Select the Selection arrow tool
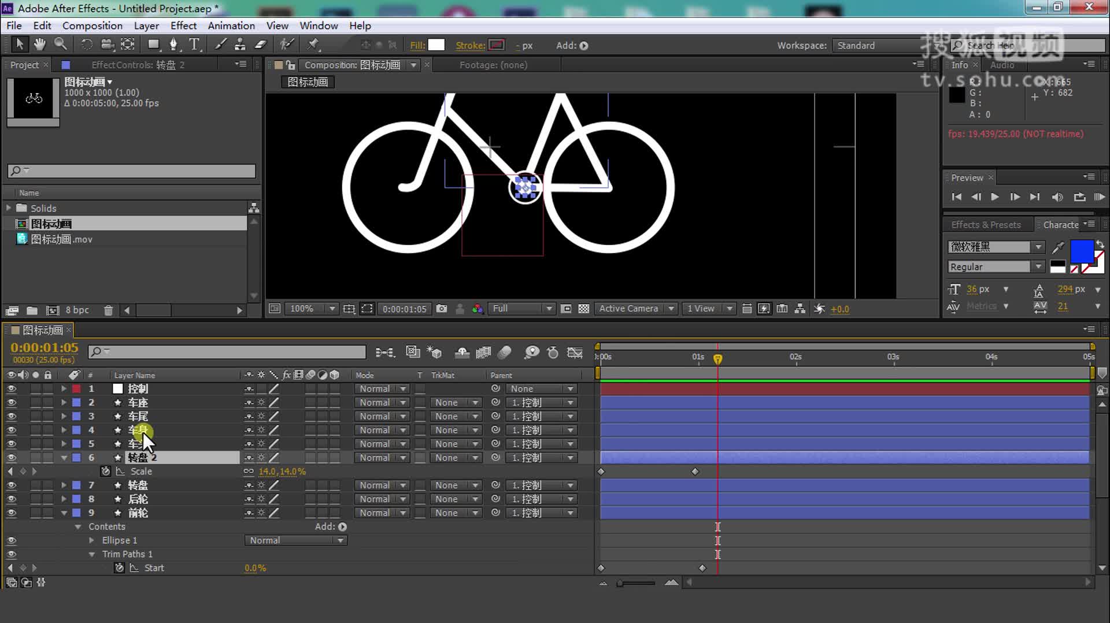 click(x=19, y=44)
